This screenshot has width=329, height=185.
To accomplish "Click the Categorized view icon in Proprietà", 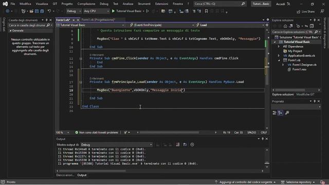I will pyautogui.click(x=274, y=113).
